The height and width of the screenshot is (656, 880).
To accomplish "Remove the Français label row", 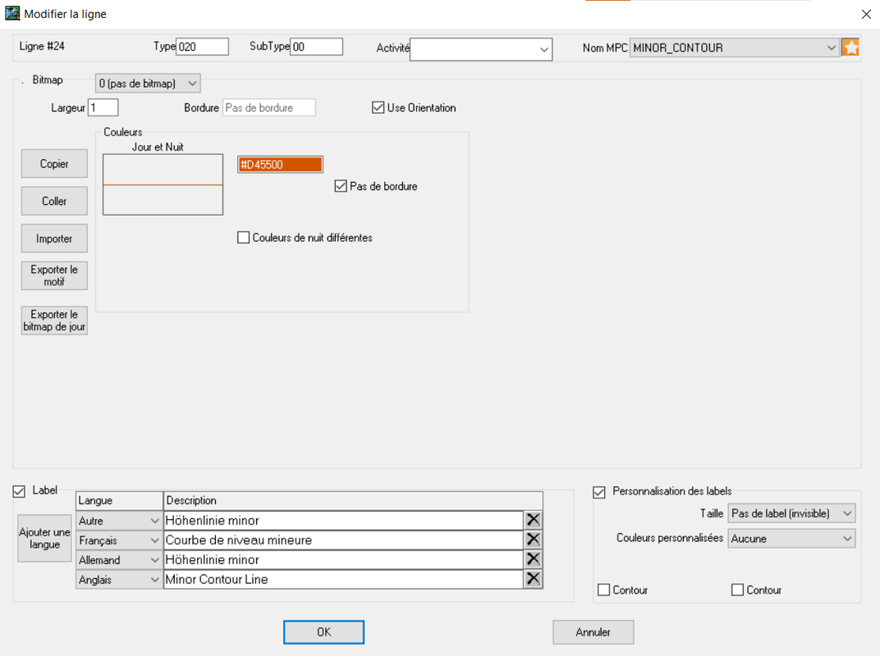I will pos(533,540).
